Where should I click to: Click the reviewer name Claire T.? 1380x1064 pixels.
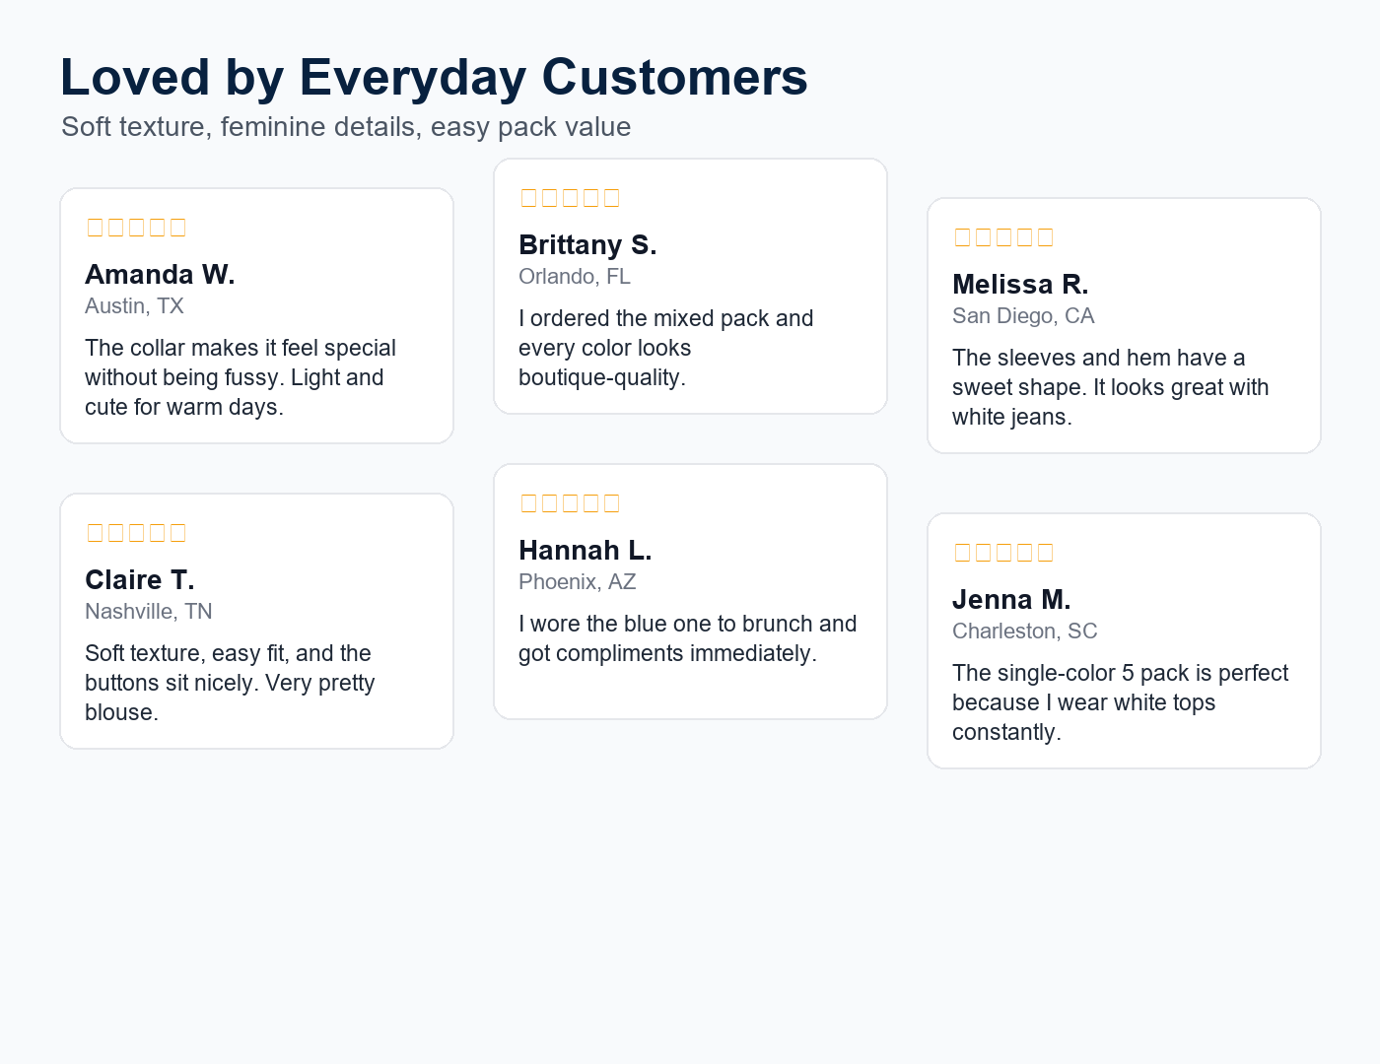click(140, 579)
